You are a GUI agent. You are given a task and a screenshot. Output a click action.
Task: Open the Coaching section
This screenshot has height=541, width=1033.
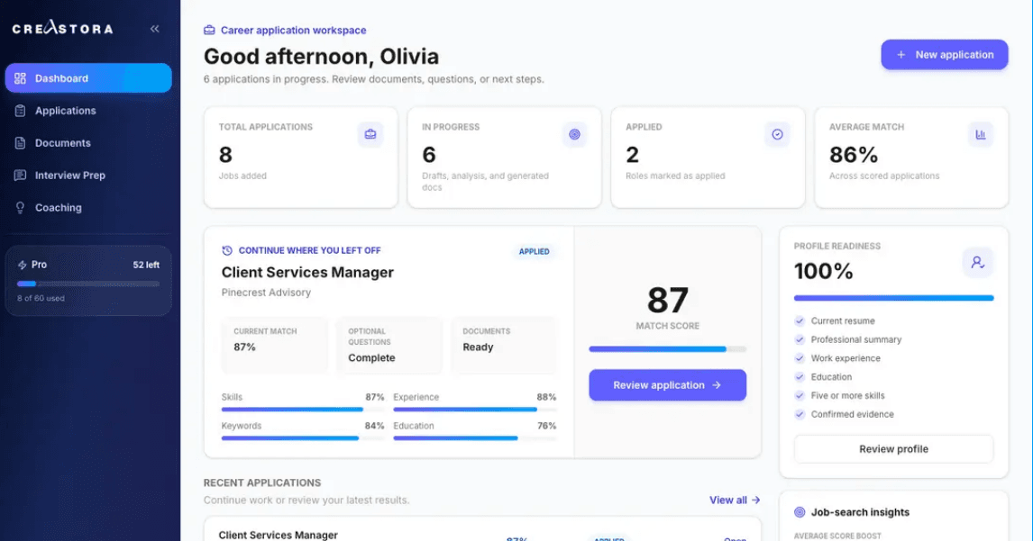(88, 207)
